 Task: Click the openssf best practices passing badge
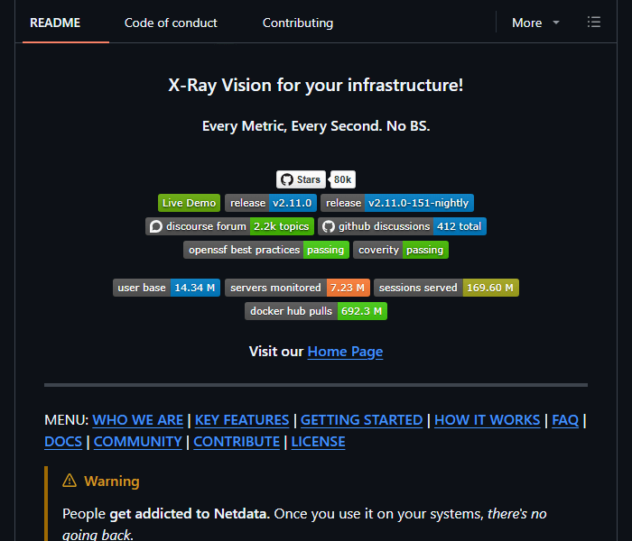(x=266, y=250)
